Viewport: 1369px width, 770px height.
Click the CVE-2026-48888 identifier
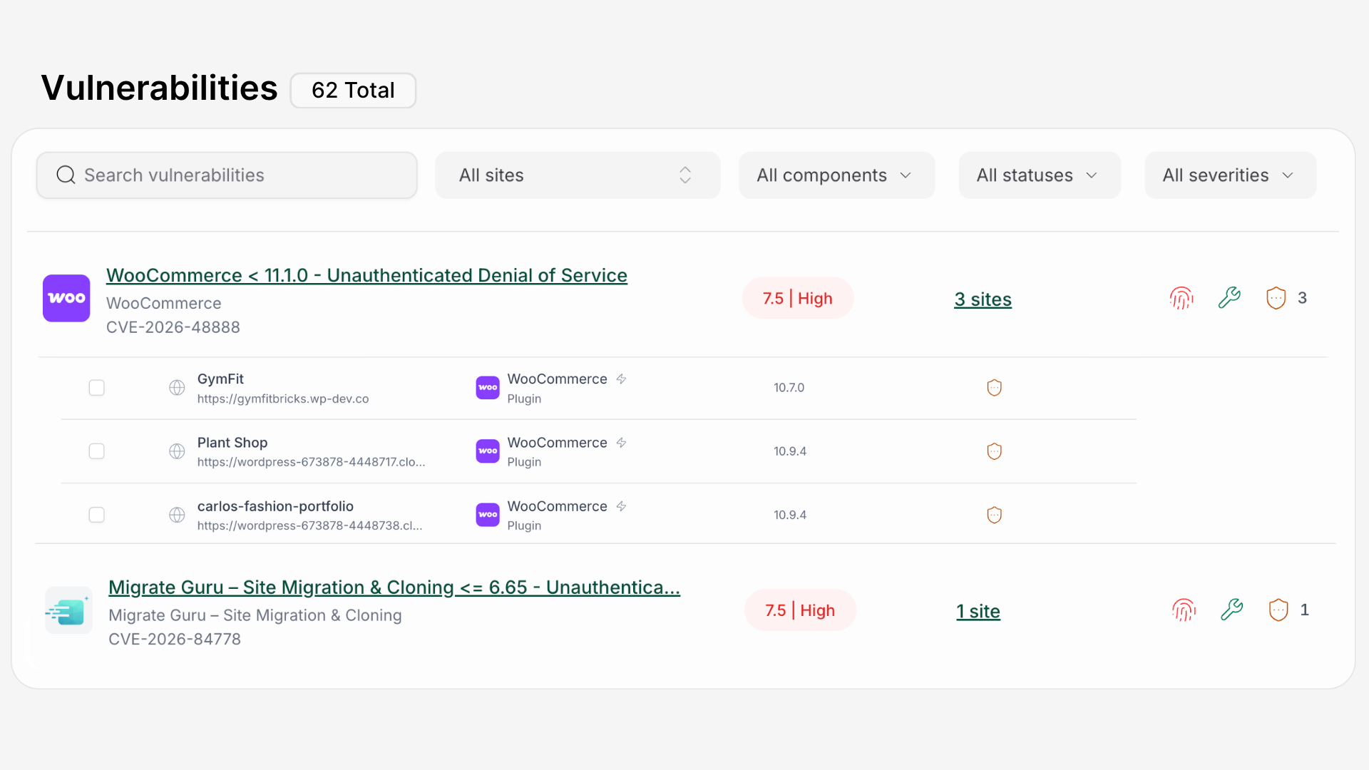point(173,327)
